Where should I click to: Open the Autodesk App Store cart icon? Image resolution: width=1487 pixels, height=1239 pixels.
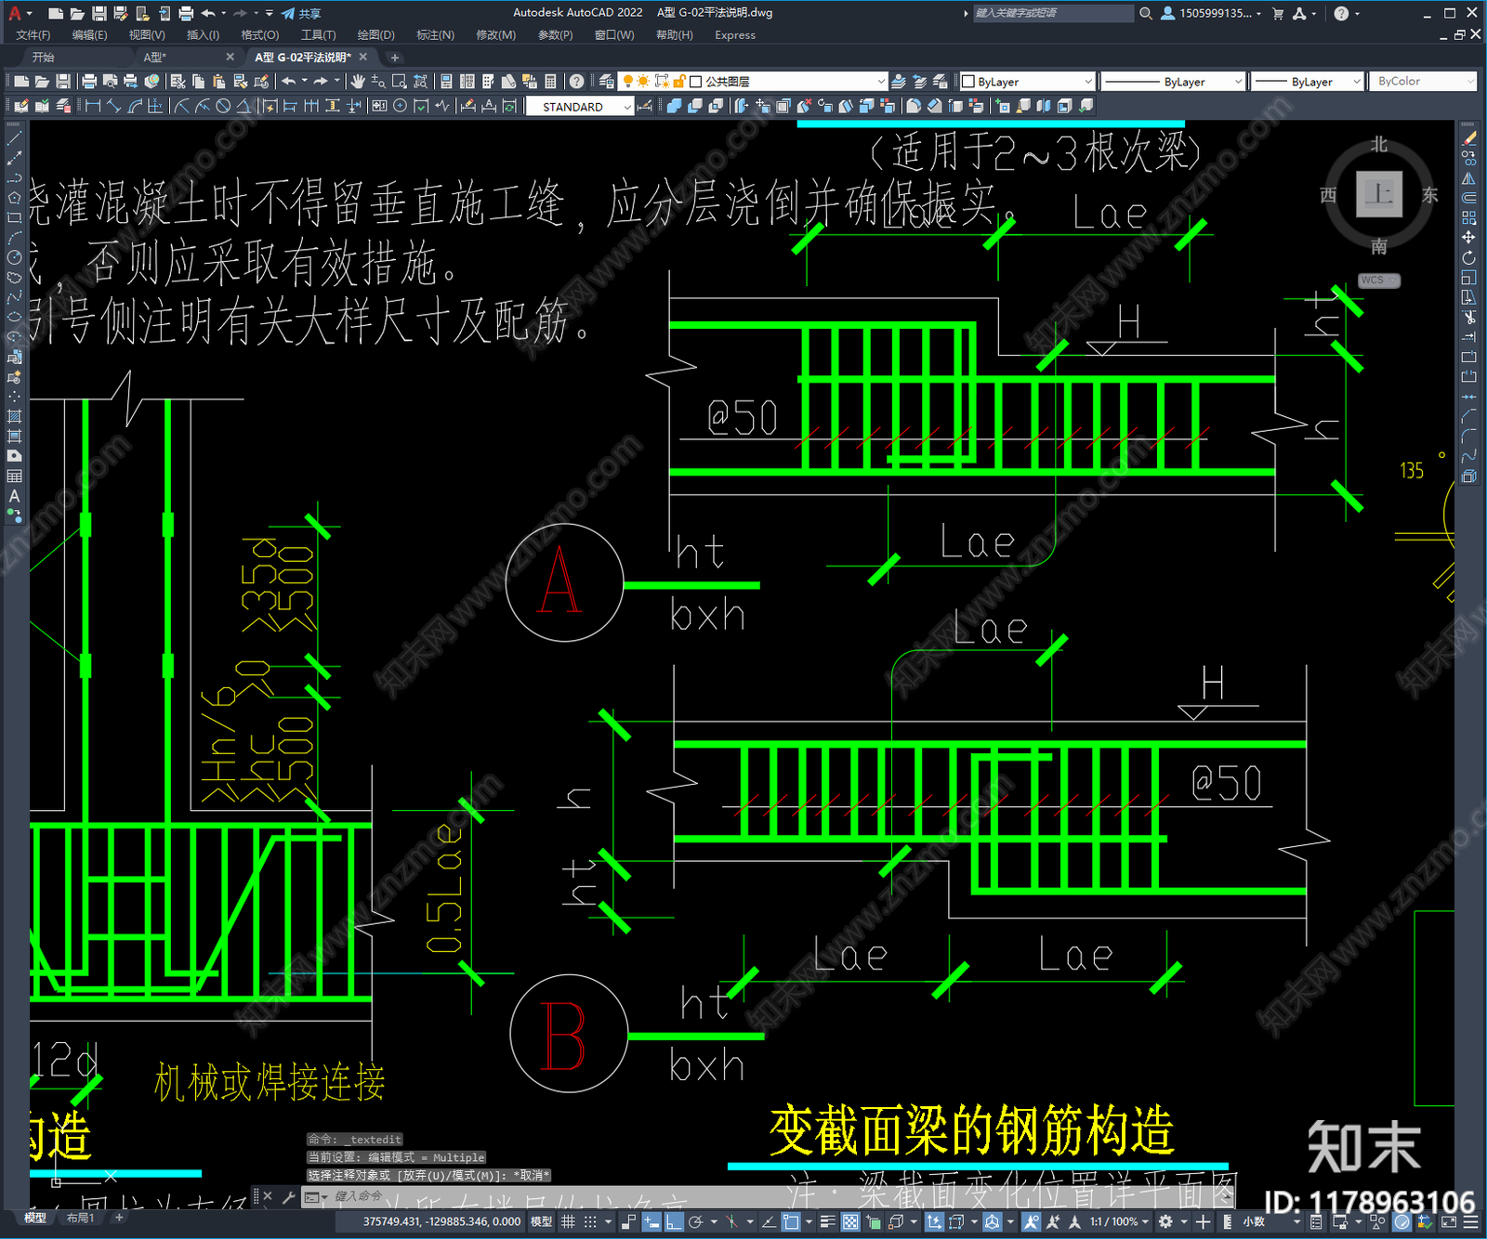click(1278, 13)
